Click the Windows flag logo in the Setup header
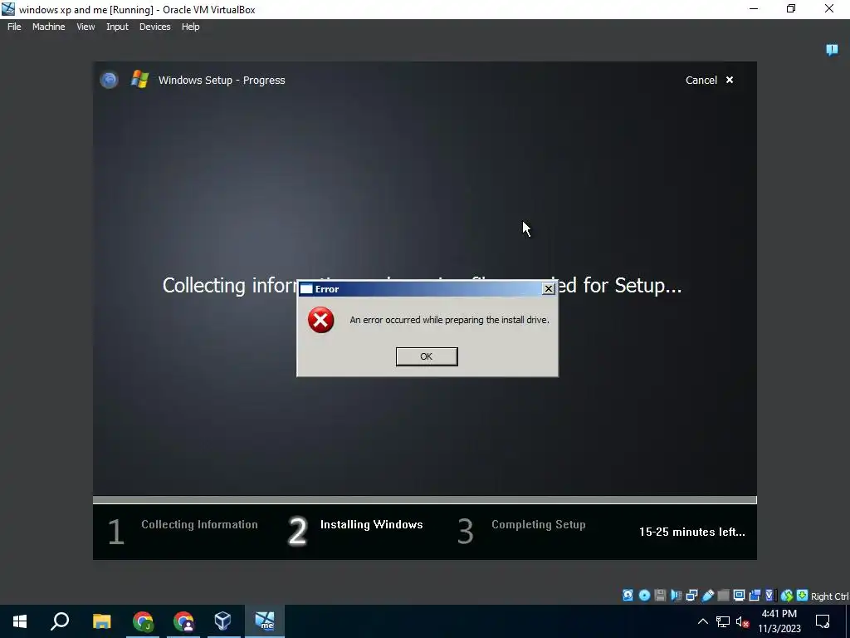Screen dimensions: 850x638 click(x=139, y=79)
